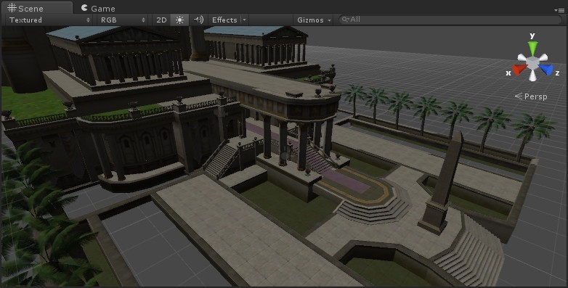Click the Pac-Man icon on the Game tab
Screen dimensions: 568x288
tap(84, 8)
